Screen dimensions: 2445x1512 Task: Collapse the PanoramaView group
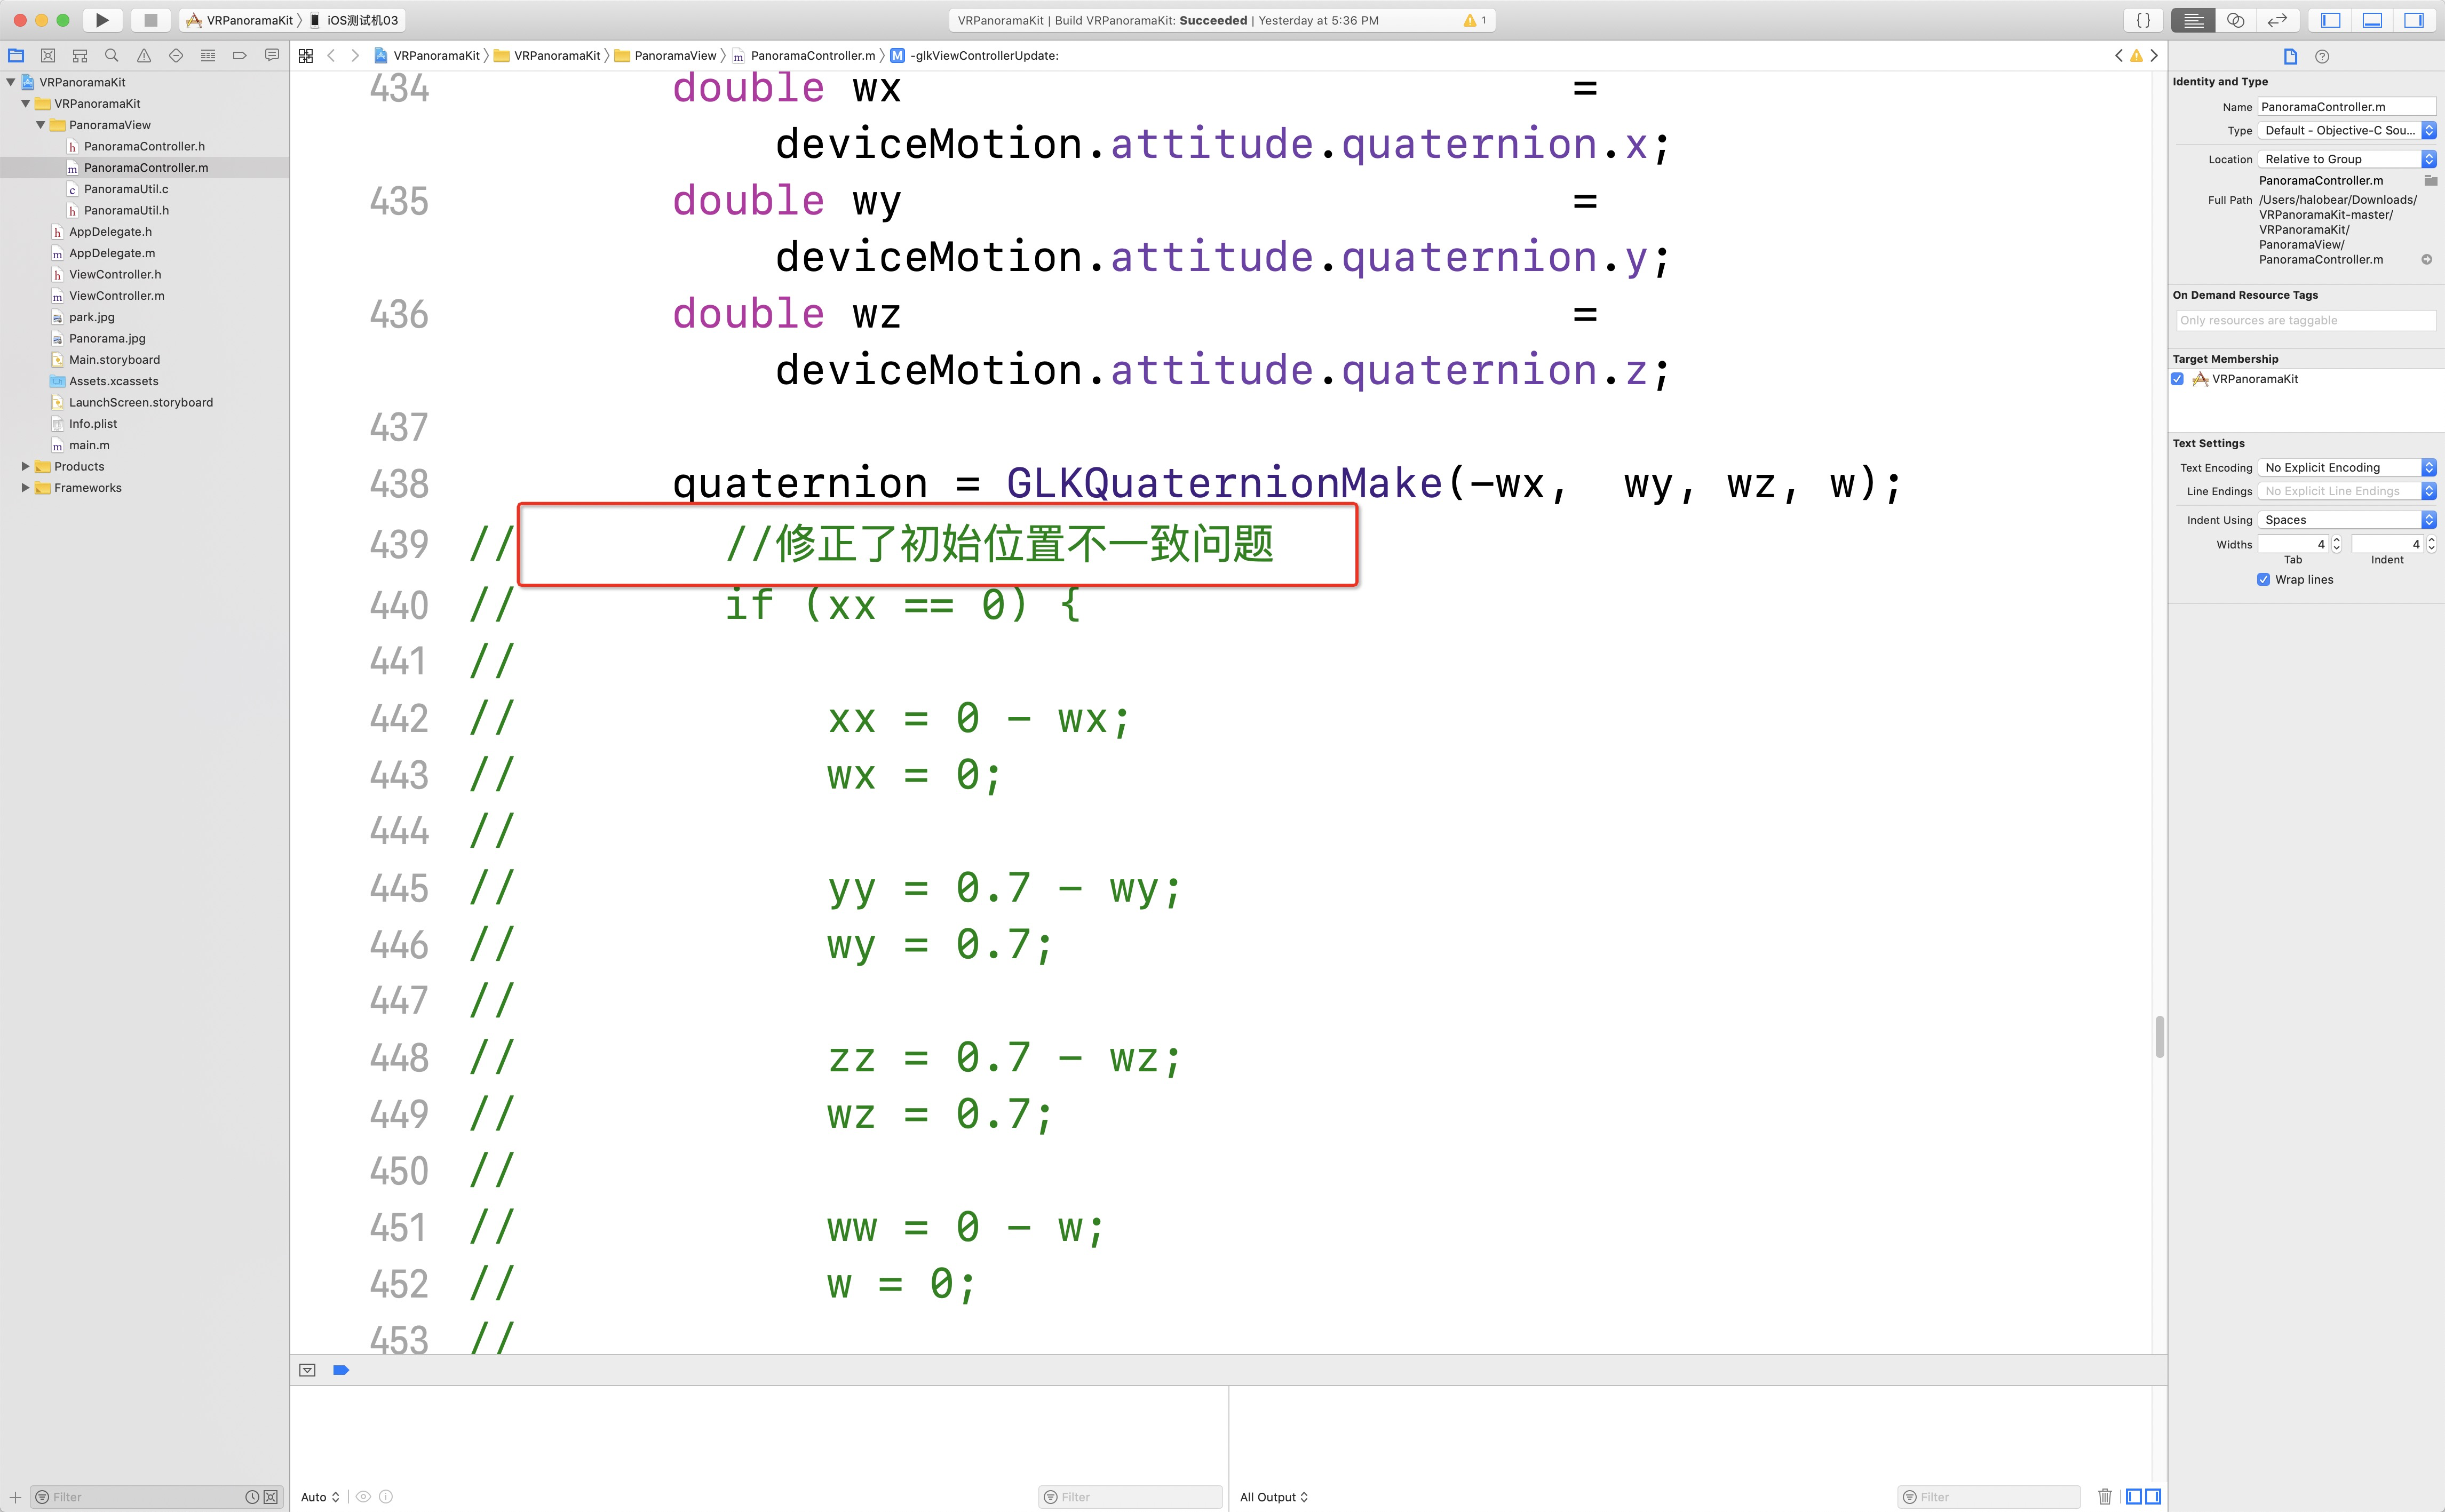pos(40,125)
